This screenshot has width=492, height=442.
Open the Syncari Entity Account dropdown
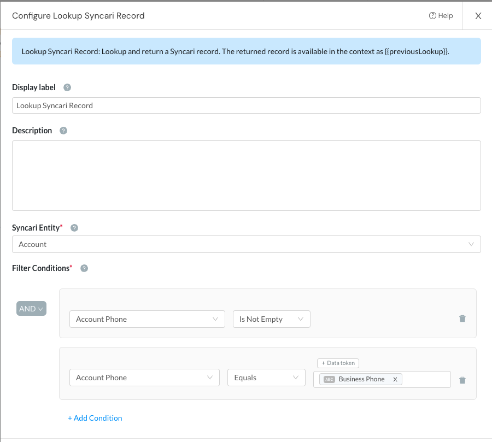coord(247,244)
